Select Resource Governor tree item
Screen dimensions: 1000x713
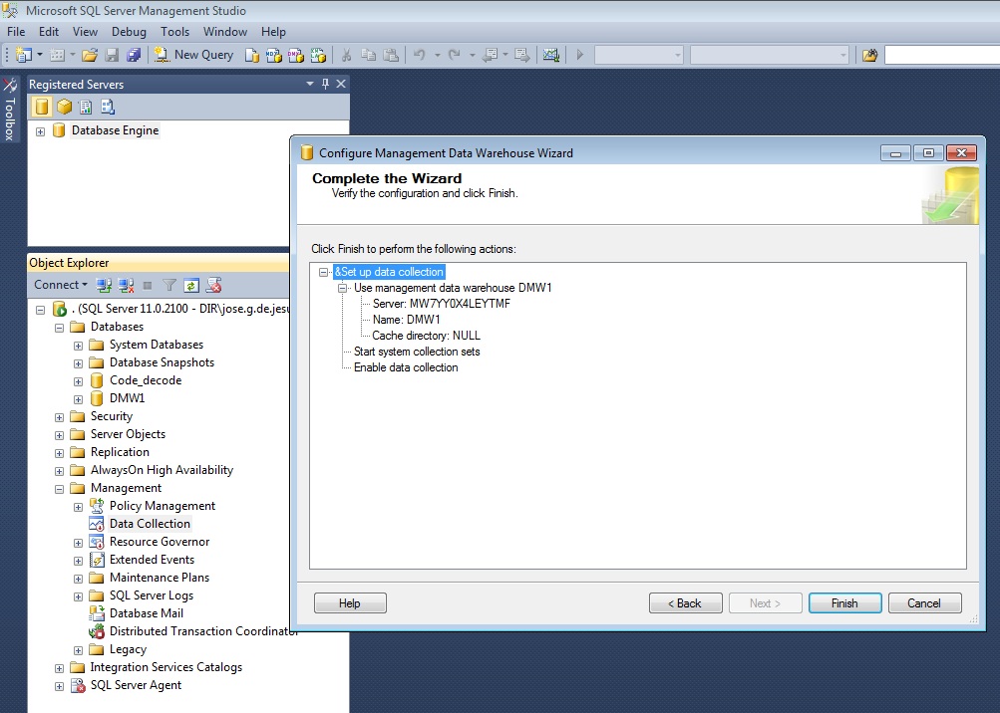point(160,542)
